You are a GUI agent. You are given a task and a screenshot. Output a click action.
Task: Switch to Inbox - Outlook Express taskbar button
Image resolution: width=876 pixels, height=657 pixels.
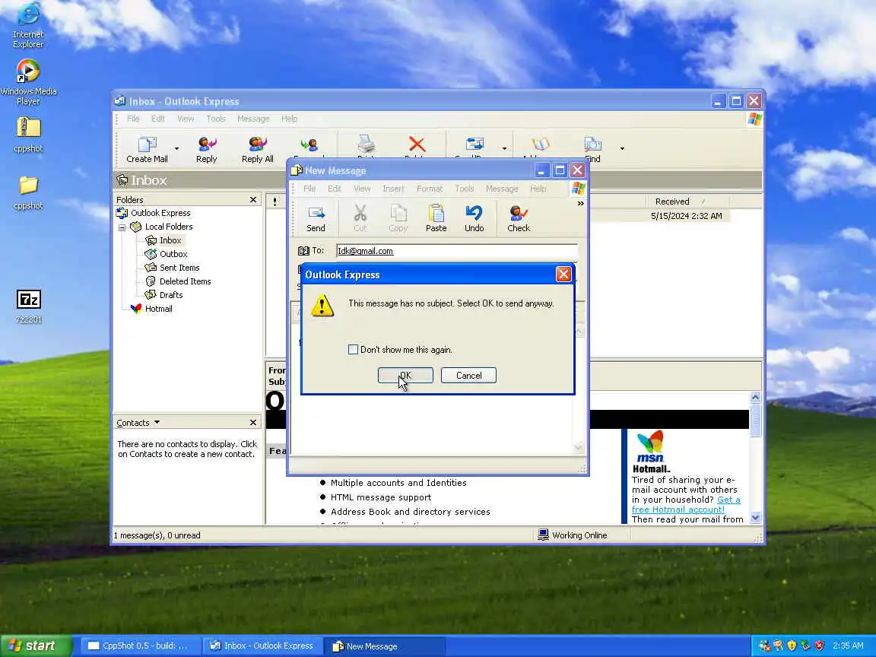click(262, 646)
